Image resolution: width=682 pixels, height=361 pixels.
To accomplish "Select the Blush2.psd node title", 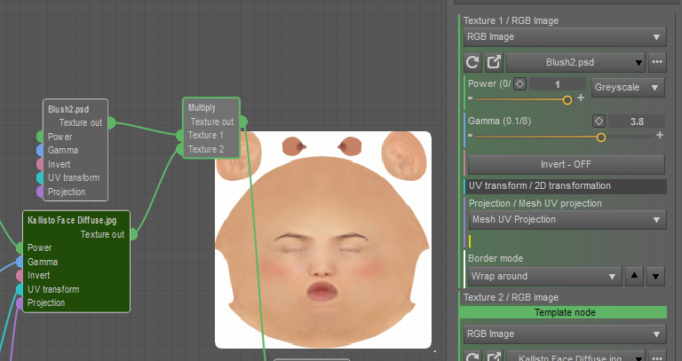I will (68, 109).
